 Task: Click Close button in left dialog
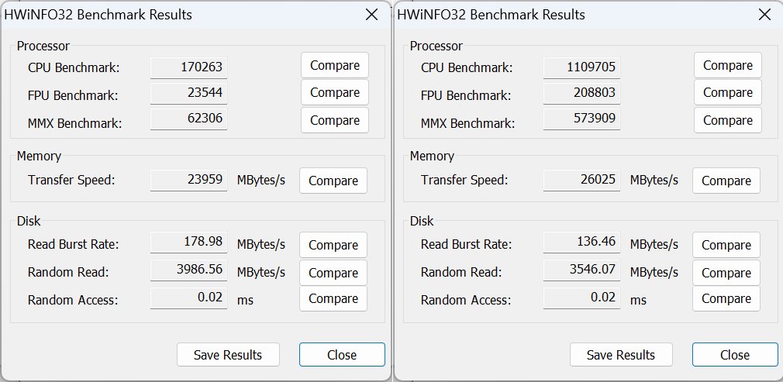pyautogui.click(x=342, y=355)
